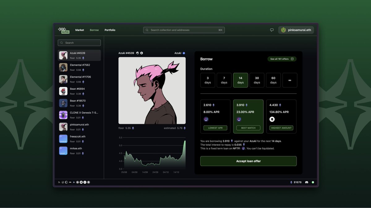This screenshot has height=208, width=371.
Task: Focus Search collection and addresses field
Action: 184,30
